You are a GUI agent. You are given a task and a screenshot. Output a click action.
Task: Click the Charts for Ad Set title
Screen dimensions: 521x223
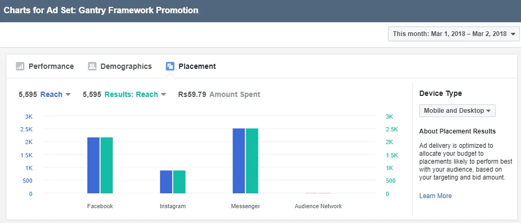coord(101,10)
